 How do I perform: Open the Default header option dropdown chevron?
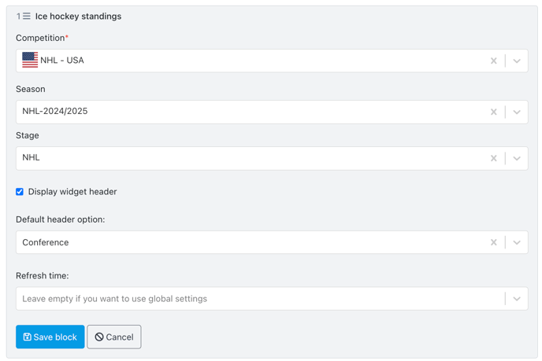tap(517, 242)
